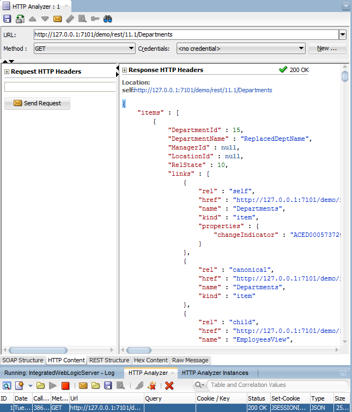The image size is (352, 412).
Task: Click the eraser with red X icon
Action: [151, 385]
